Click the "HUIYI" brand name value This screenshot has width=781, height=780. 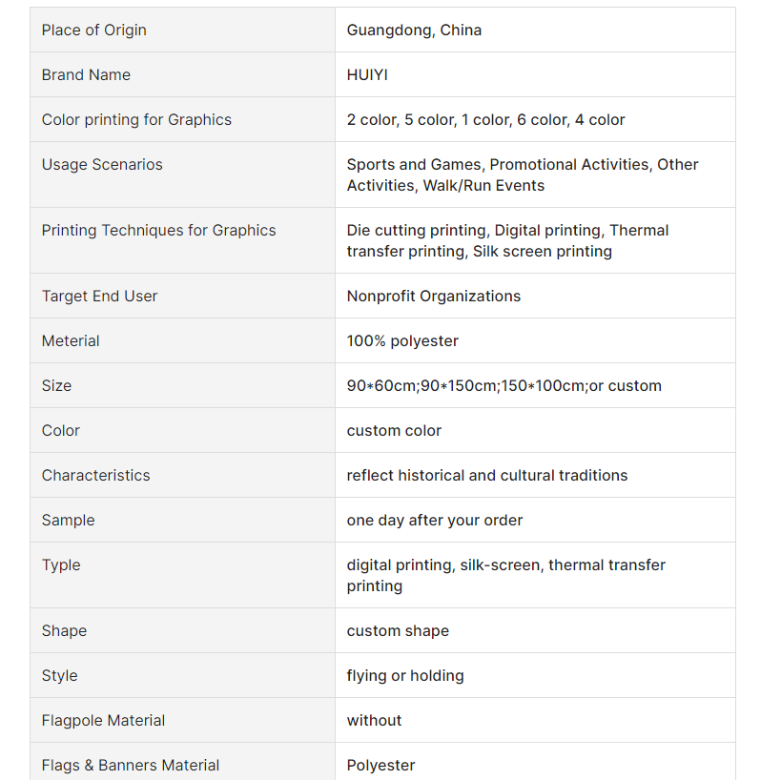(367, 75)
